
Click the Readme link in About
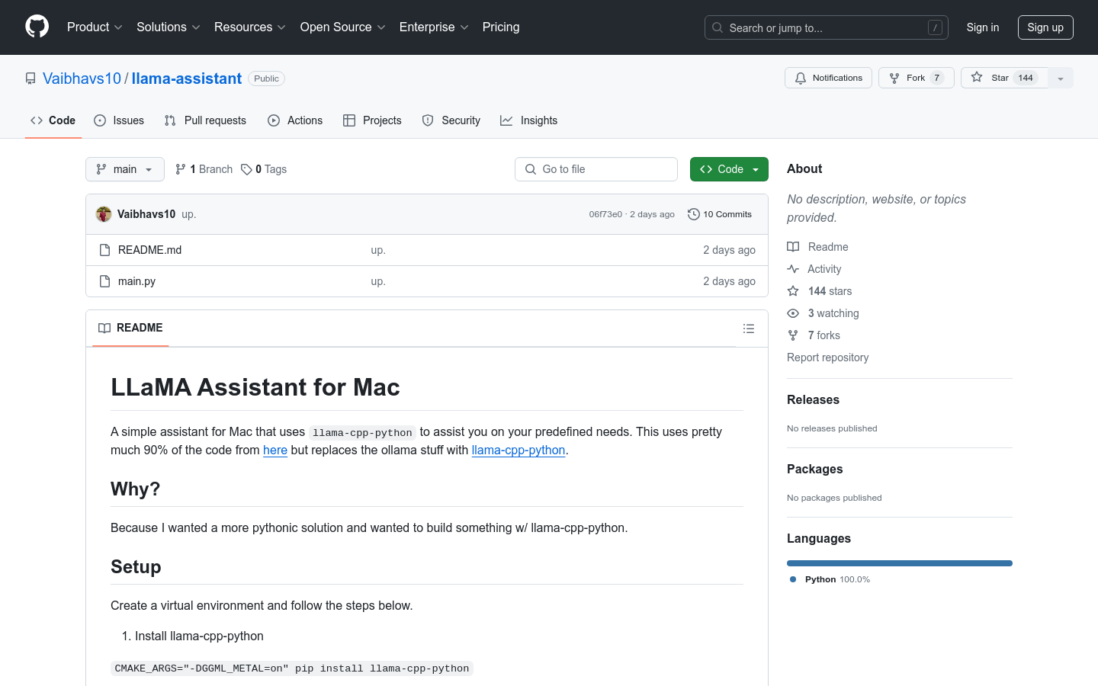point(818,247)
